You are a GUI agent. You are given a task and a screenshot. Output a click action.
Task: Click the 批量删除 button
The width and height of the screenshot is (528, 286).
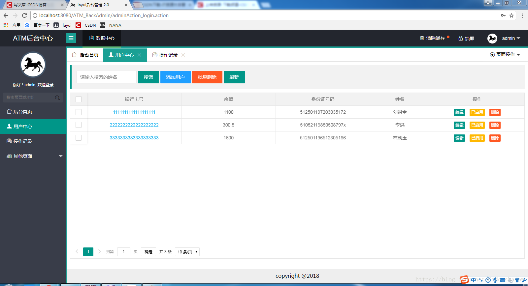click(x=207, y=77)
